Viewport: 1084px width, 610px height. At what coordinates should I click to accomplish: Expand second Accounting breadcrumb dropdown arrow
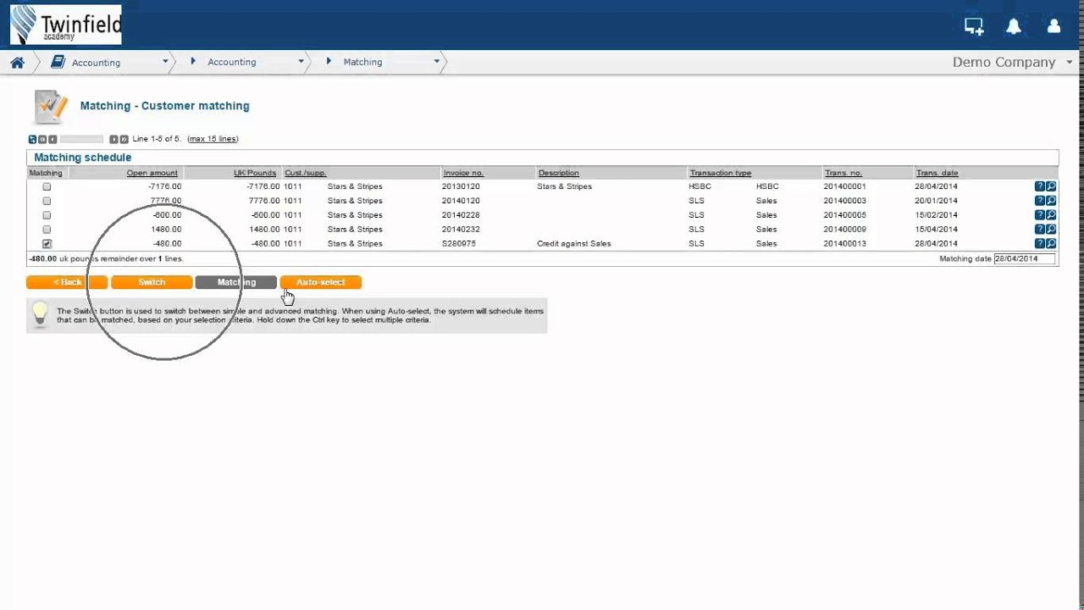click(301, 62)
